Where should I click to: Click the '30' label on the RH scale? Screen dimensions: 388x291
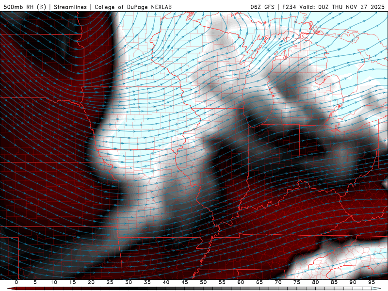(129, 282)
